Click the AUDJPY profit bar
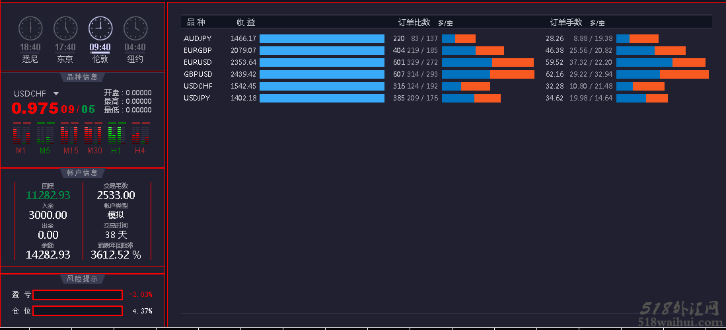 pyautogui.click(x=322, y=38)
